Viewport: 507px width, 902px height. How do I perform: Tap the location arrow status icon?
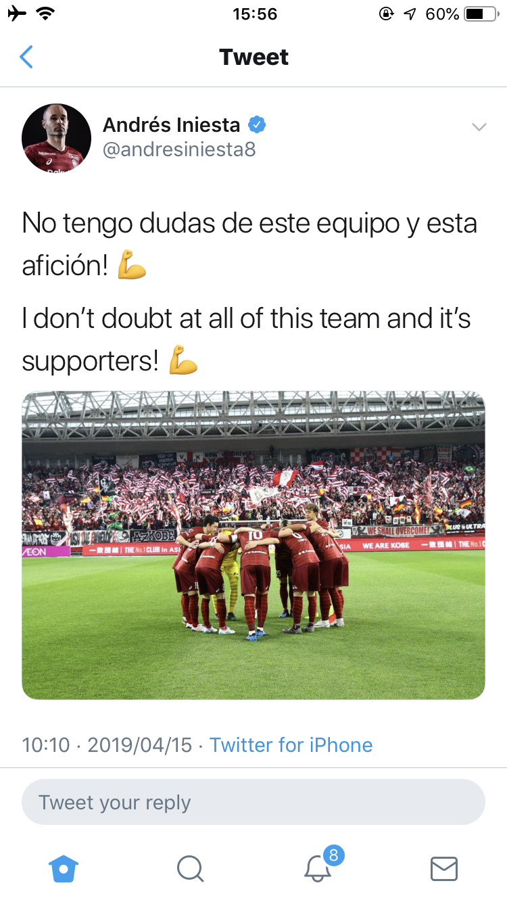pyautogui.click(x=410, y=14)
